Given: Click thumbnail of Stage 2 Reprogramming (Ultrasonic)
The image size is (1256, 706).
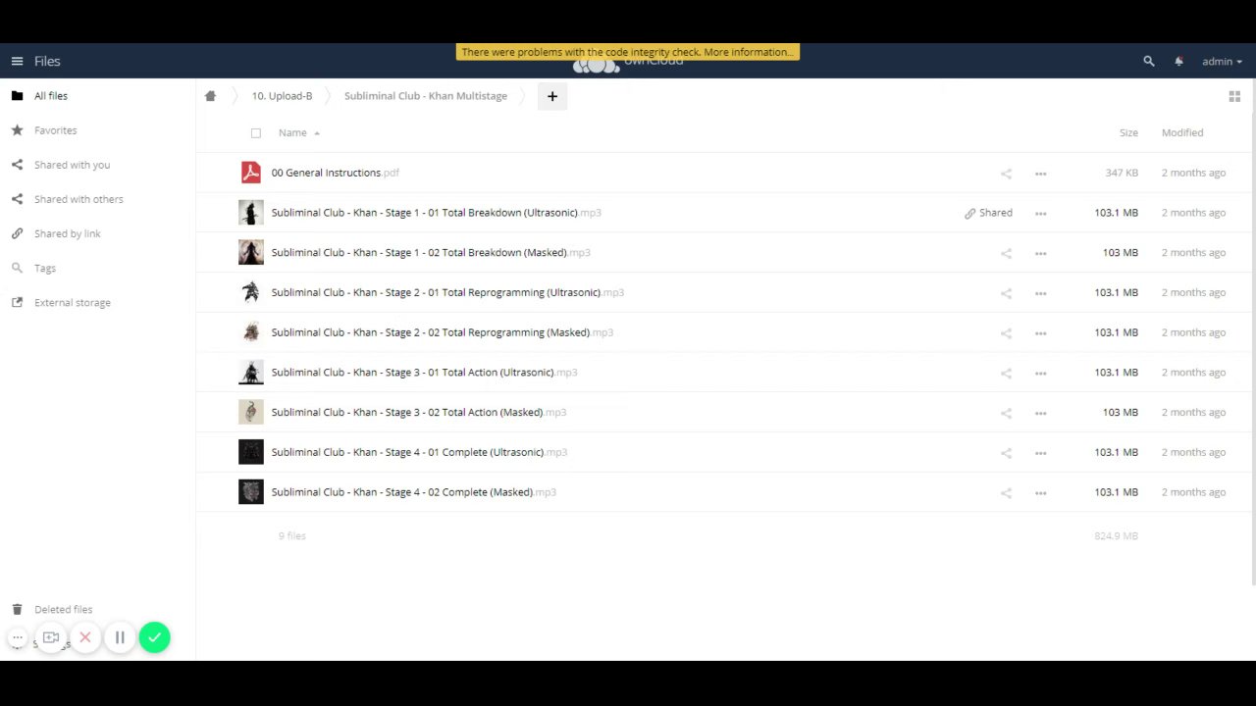Looking at the screenshot, I should coord(251,292).
